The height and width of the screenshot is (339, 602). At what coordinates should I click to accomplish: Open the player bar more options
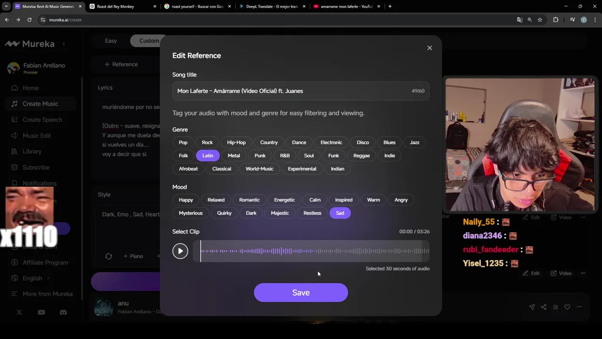[x=579, y=307]
